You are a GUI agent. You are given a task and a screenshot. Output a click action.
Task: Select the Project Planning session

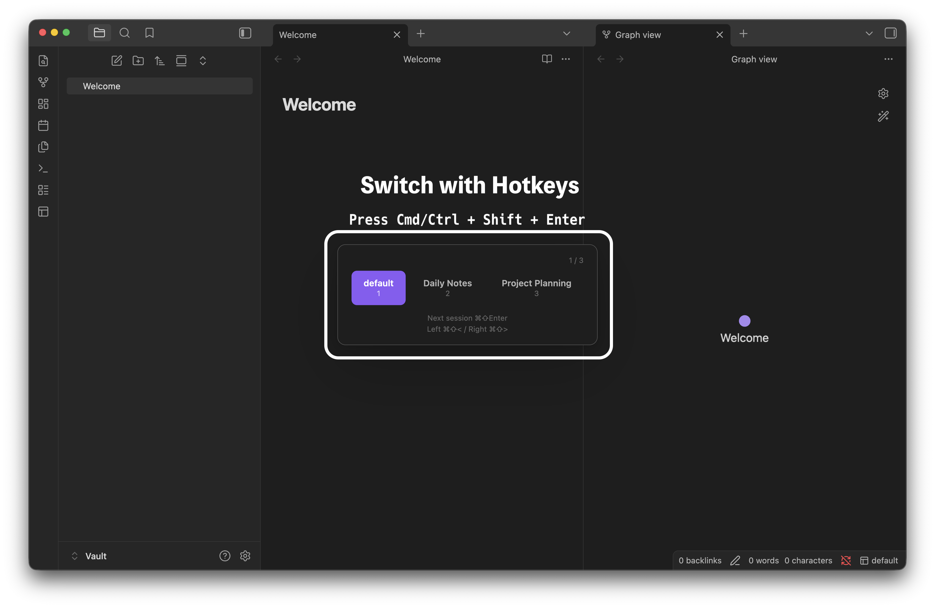tap(536, 288)
